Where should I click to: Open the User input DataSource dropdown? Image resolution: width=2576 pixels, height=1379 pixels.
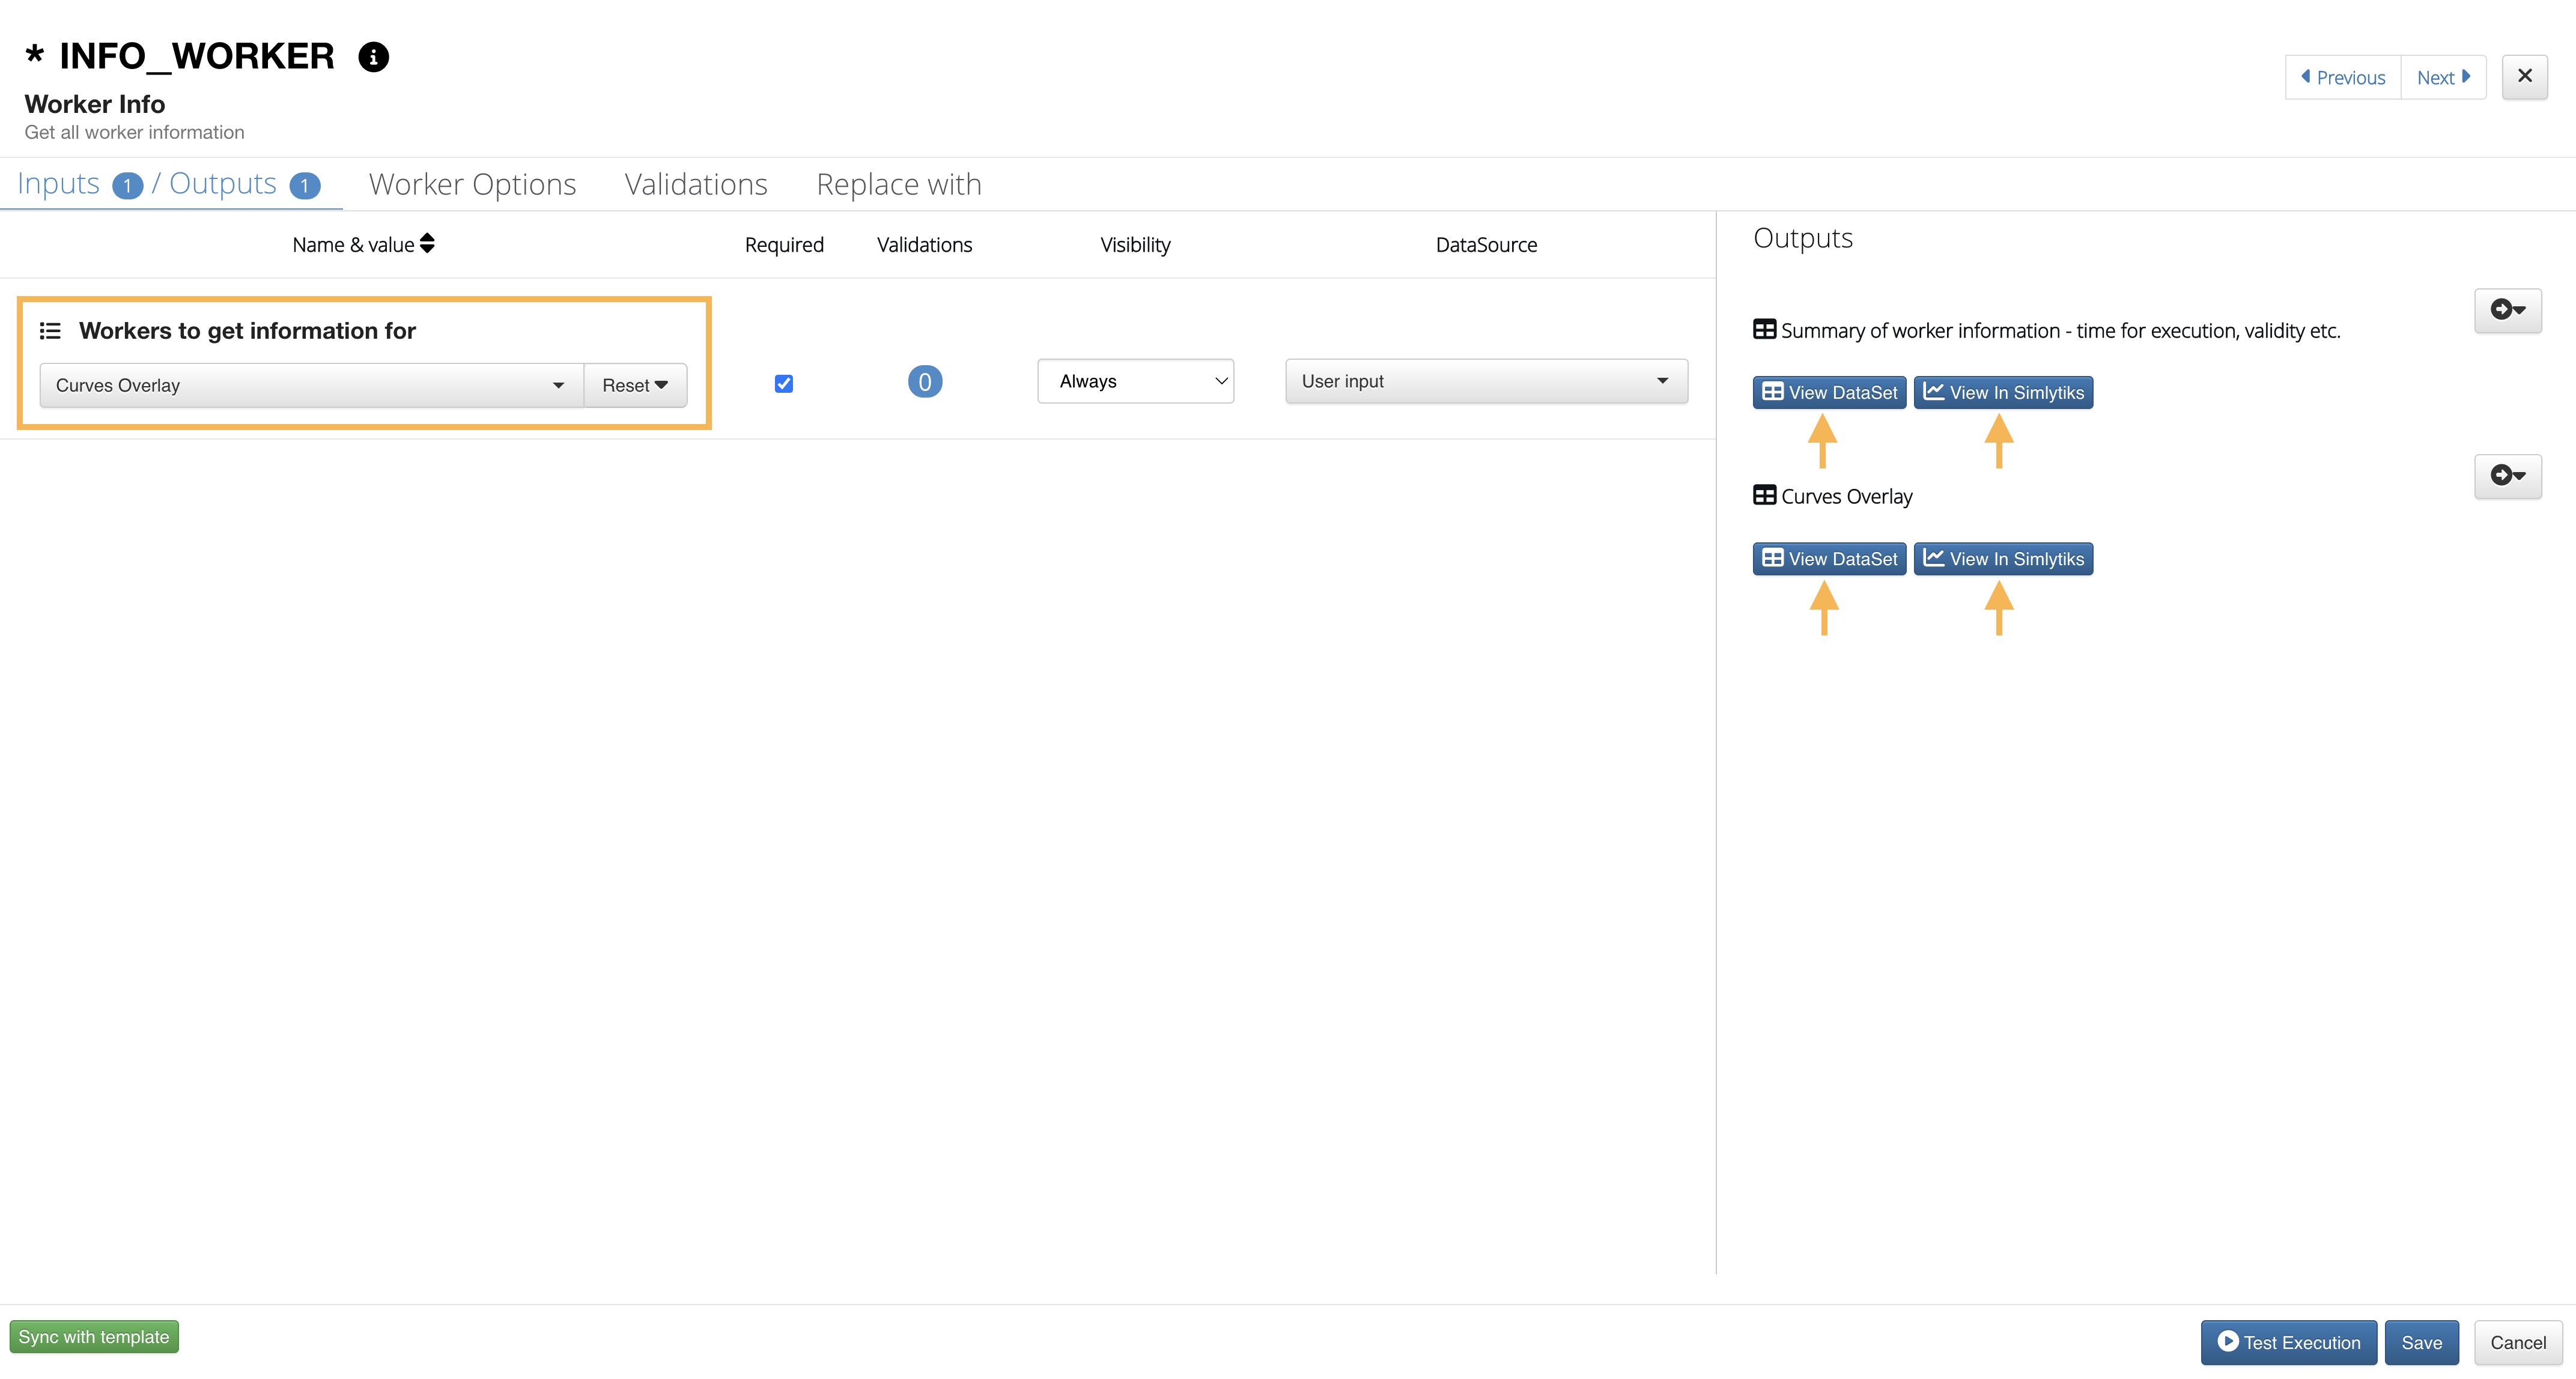tap(1485, 382)
